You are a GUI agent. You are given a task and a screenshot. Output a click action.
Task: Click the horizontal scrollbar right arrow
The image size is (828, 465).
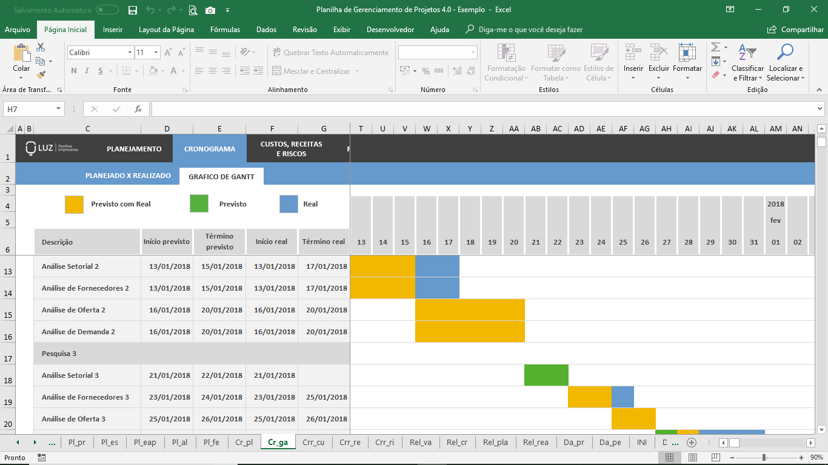click(810, 443)
